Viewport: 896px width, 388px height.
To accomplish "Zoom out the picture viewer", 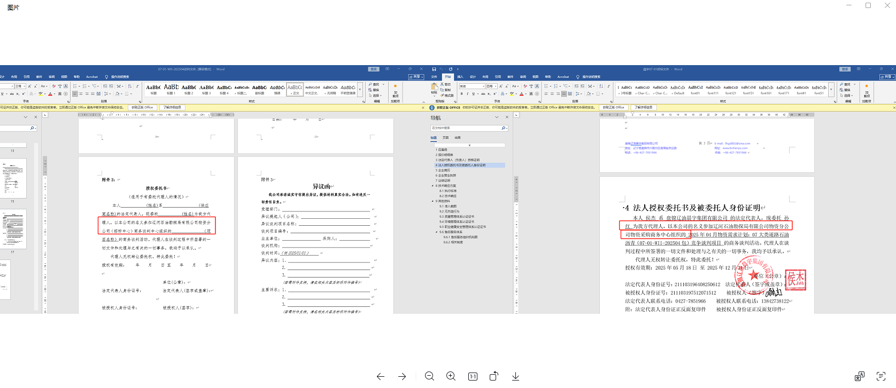I will 429,376.
